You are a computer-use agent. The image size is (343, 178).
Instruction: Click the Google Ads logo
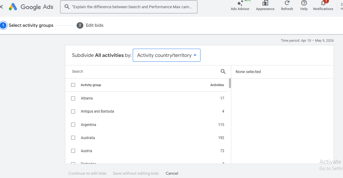click(x=31, y=7)
